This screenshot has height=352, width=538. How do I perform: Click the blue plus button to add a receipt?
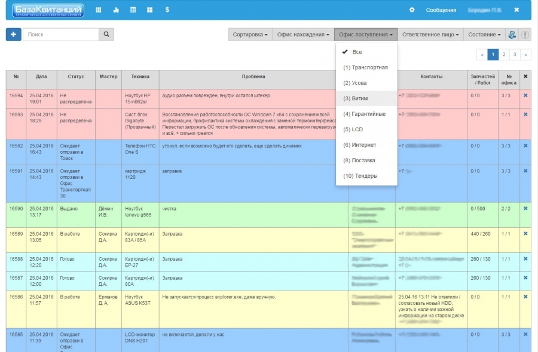pyautogui.click(x=13, y=35)
